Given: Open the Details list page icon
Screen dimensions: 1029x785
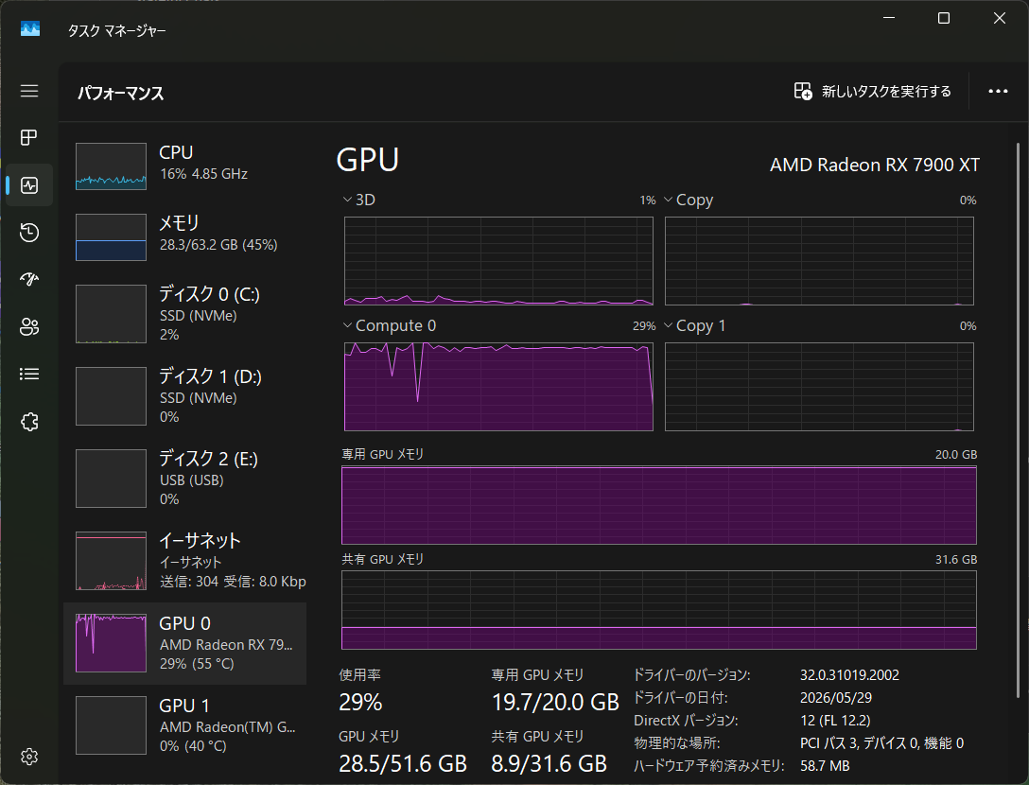Looking at the screenshot, I should coord(29,375).
